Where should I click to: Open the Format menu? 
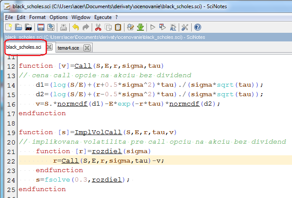click(37, 17)
